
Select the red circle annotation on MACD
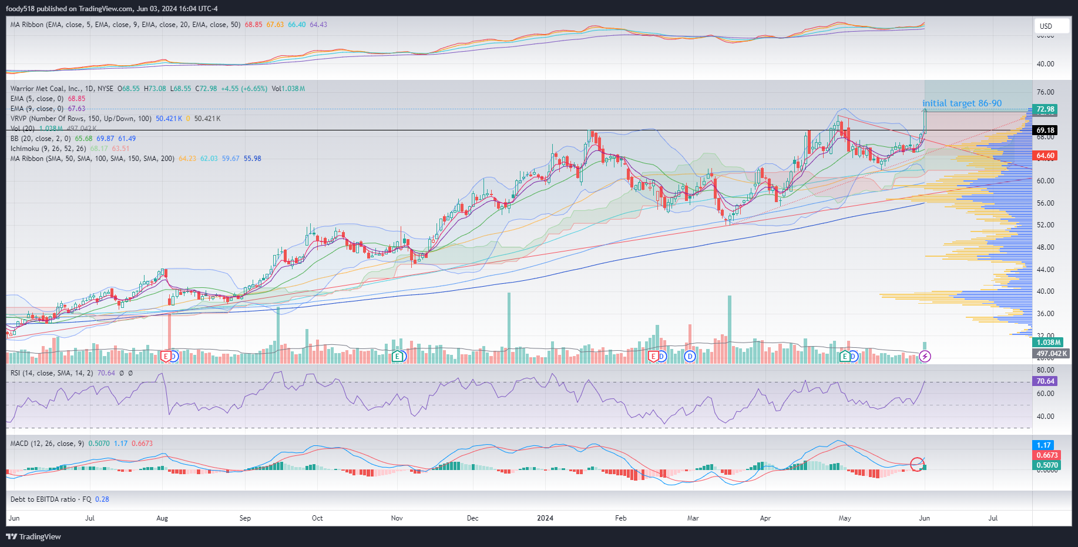point(917,464)
